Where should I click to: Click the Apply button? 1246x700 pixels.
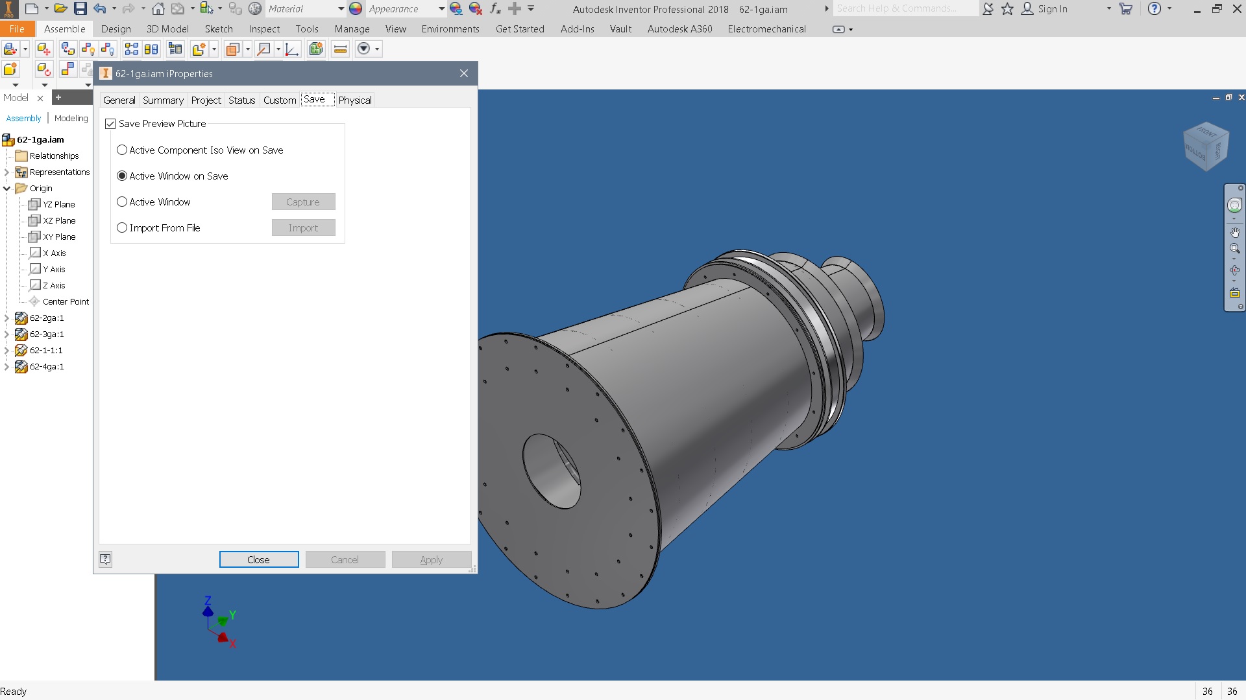point(431,559)
